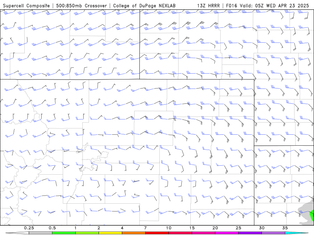Click the "1" legend value
The image size is (314, 235).
click(75, 228)
